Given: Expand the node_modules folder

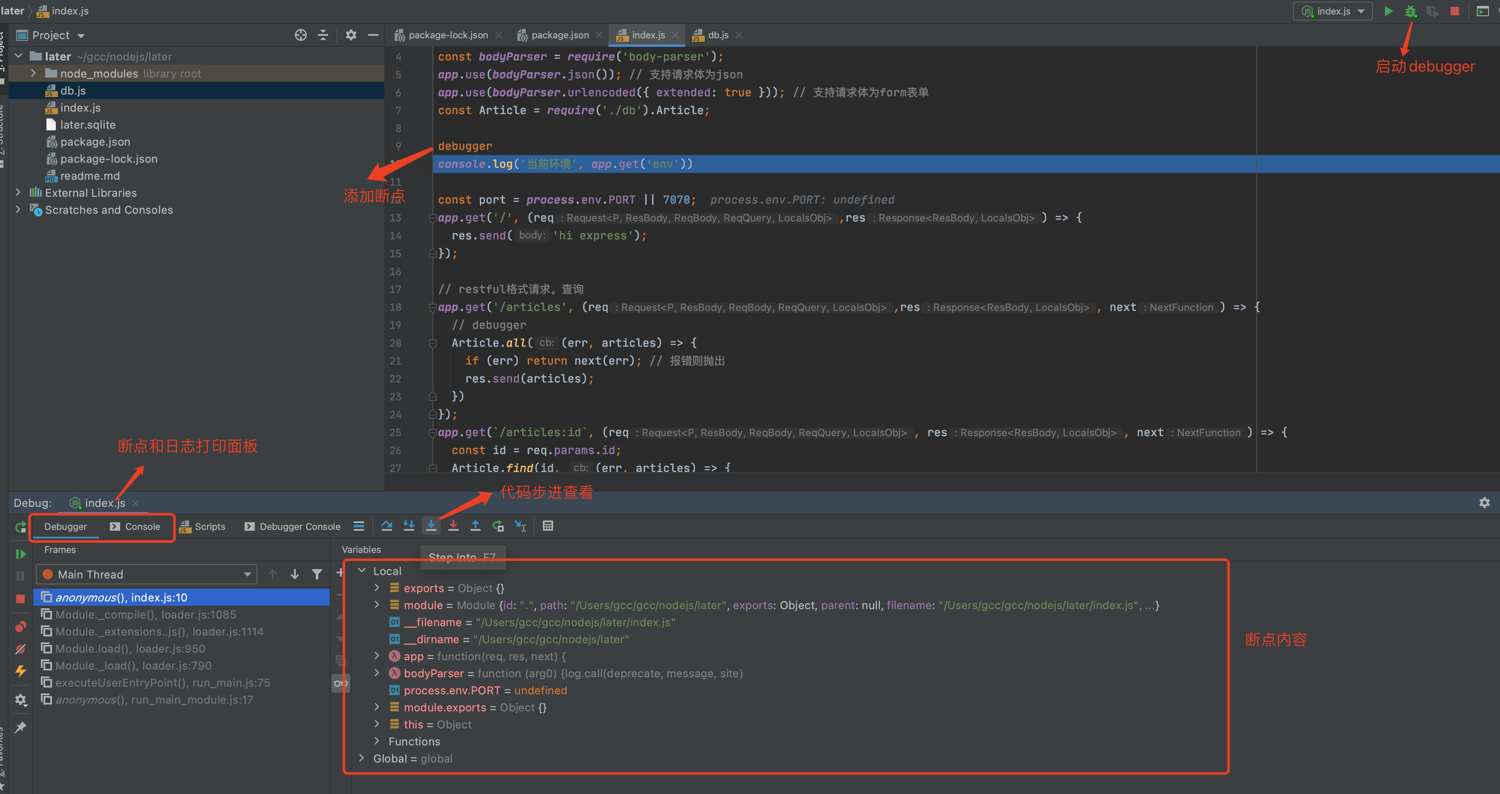Looking at the screenshot, I should point(33,73).
